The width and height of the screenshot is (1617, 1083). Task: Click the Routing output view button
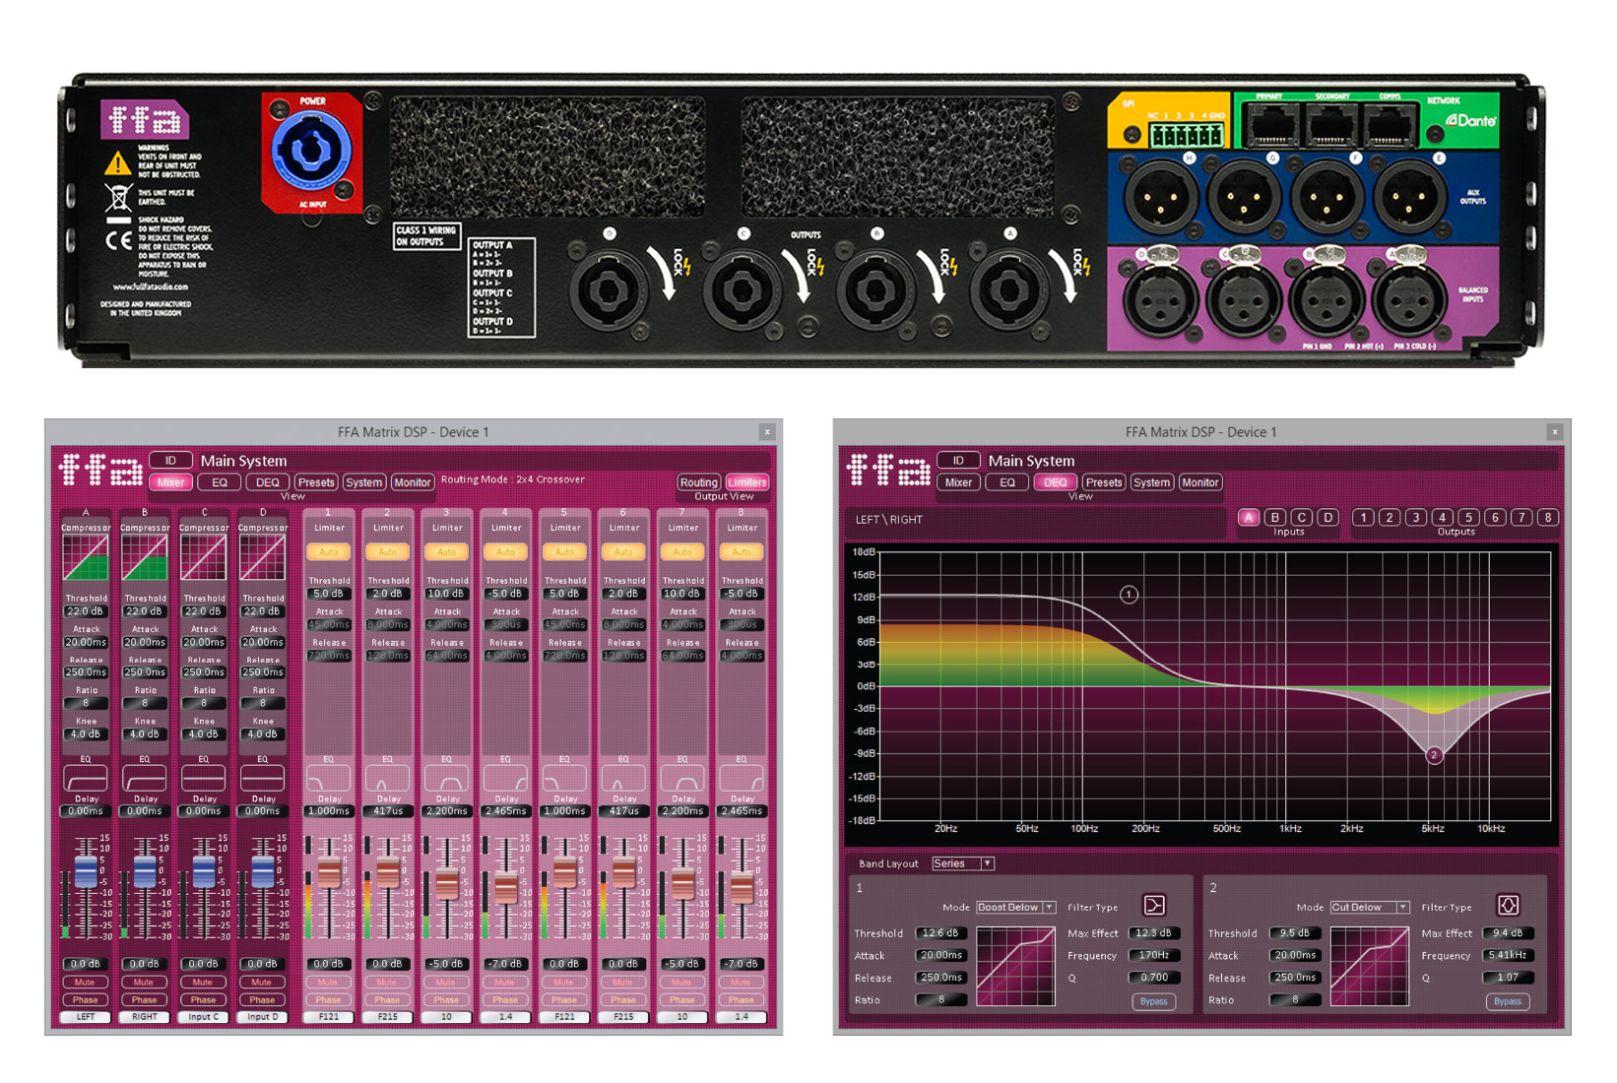coord(698,482)
